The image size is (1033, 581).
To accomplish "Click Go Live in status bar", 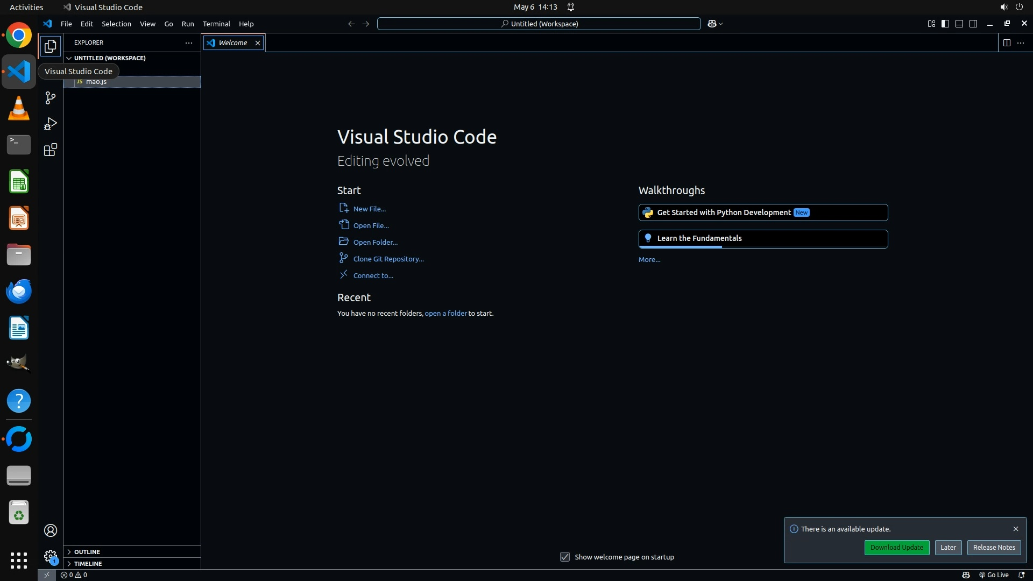I will [x=993, y=575].
